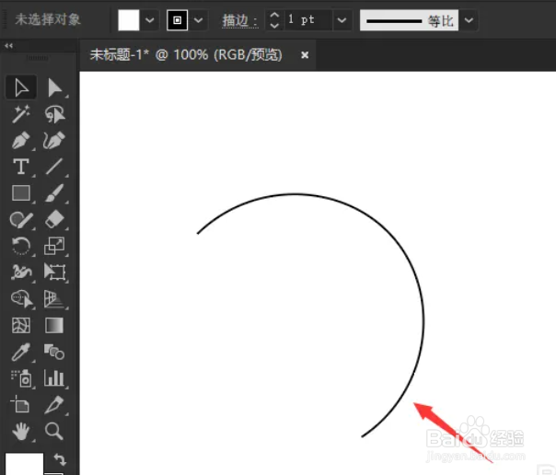556x475 pixels.
Task: Select the Artboard tool
Action: pyautogui.click(x=21, y=405)
